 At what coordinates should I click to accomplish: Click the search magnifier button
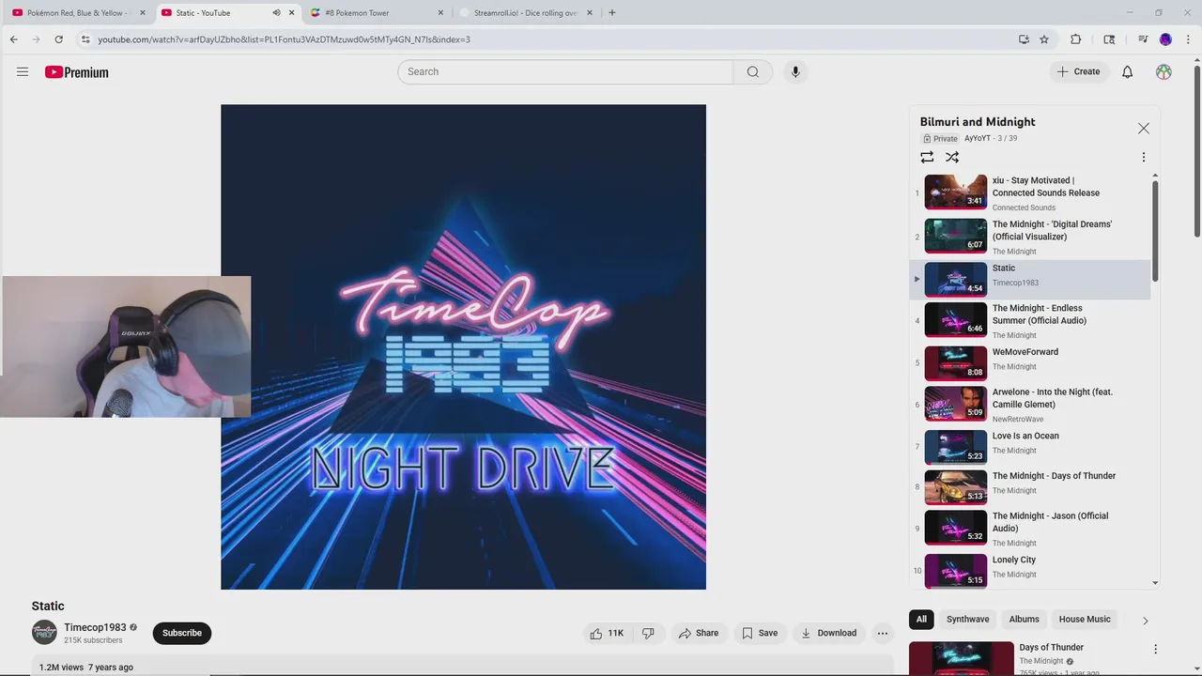753,71
